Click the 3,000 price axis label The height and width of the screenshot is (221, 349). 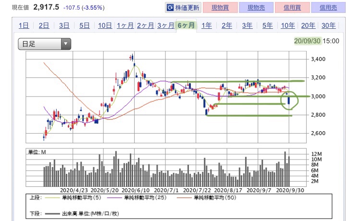pos(318,97)
